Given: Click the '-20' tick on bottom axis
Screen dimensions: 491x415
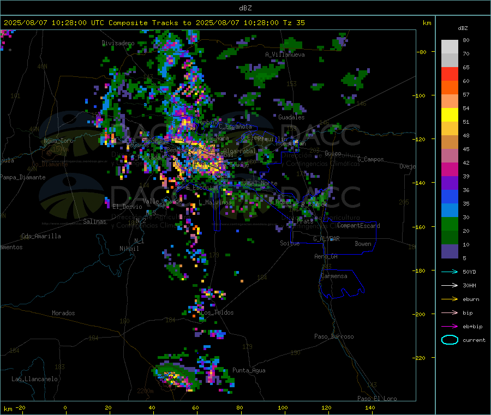Looking at the screenshot, I should click(20, 407).
